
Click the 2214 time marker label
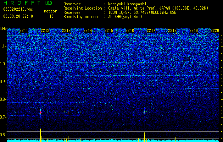(x=88, y=31)
